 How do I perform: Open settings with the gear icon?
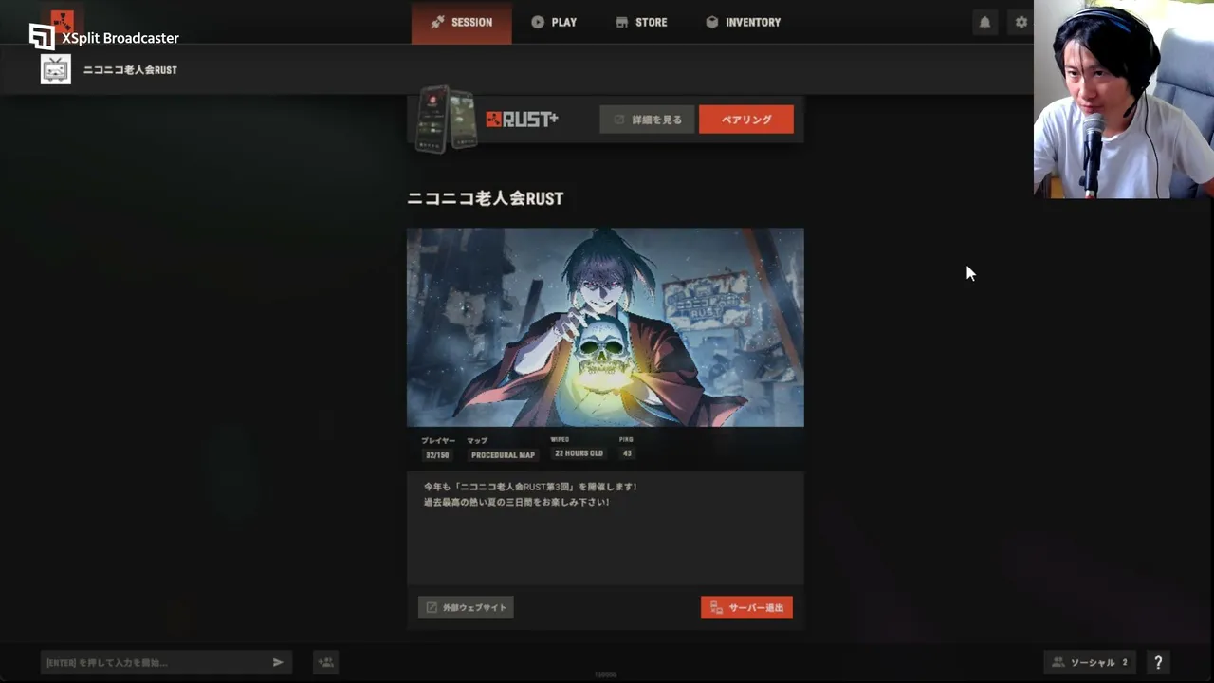click(1021, 22)
